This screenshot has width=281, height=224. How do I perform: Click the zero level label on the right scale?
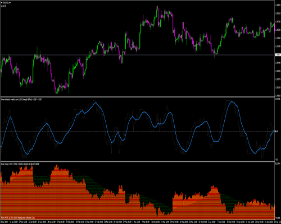click(x=277, y=132)
